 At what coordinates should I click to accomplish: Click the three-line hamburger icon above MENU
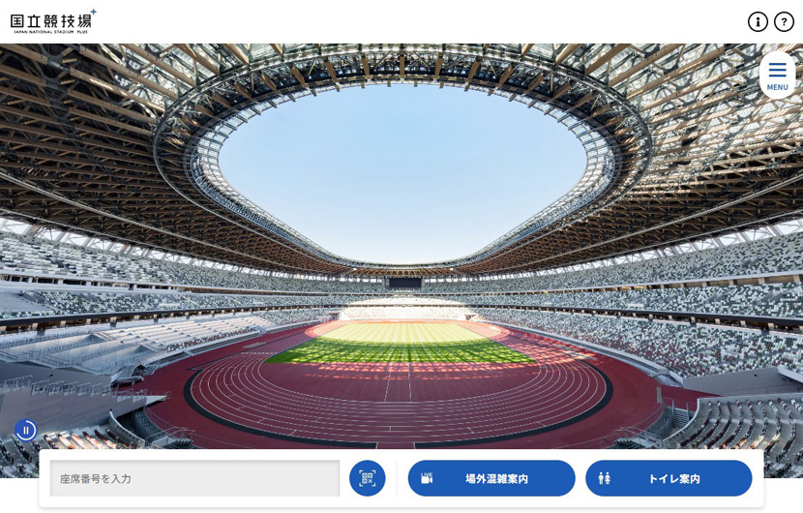[777, 70]
